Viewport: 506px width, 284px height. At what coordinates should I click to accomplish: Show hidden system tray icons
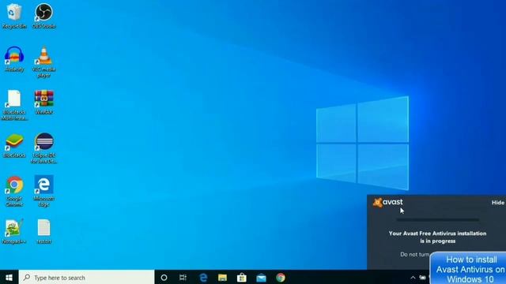coord(413,277)
